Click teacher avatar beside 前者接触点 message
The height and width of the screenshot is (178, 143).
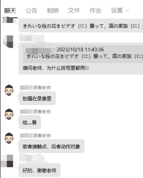click(9, 138)
